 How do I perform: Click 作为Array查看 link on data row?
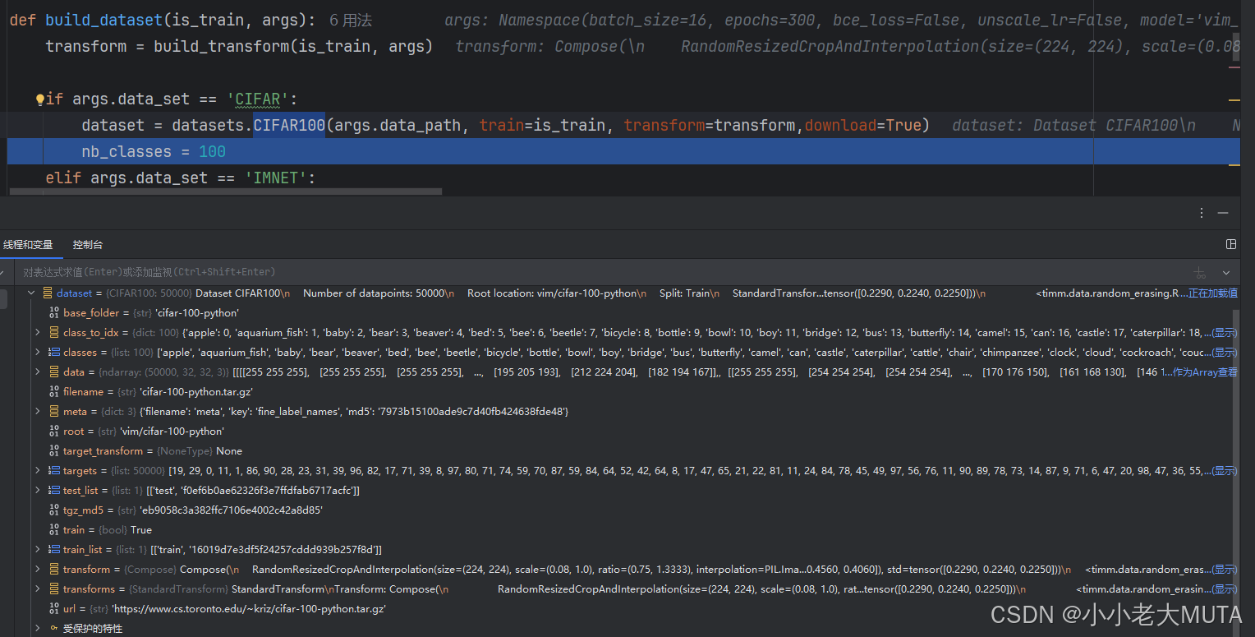[1203, 372]
